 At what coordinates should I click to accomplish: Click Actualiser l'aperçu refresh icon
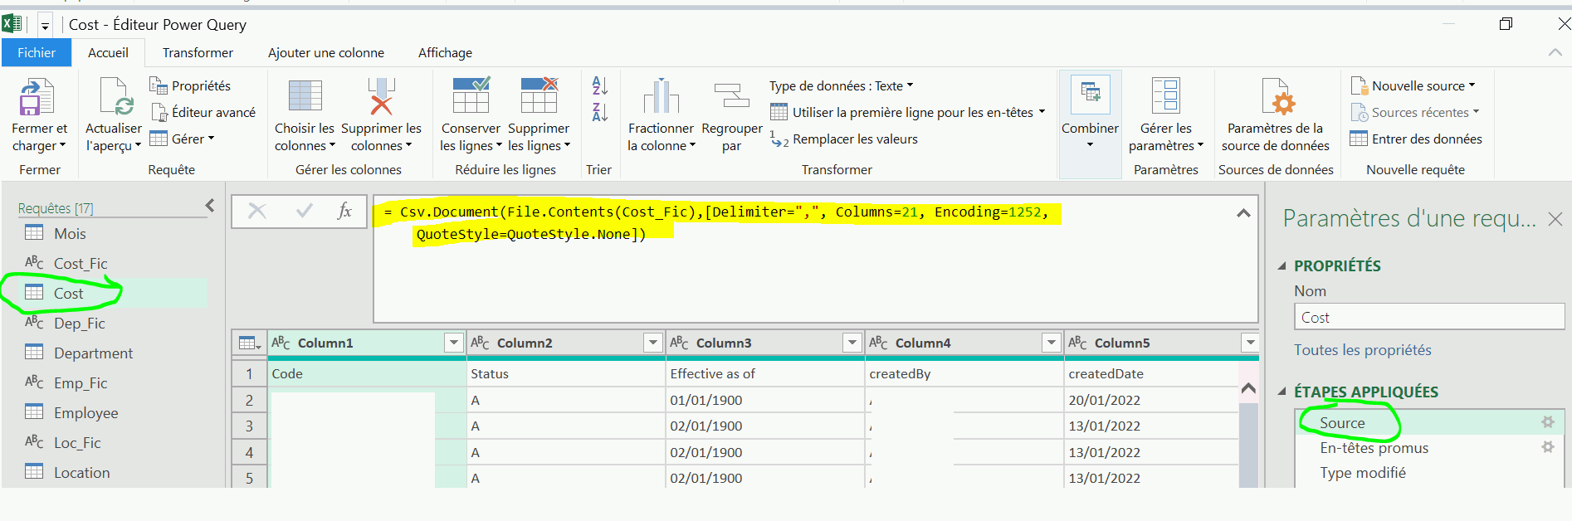click(x=114, y=97)
